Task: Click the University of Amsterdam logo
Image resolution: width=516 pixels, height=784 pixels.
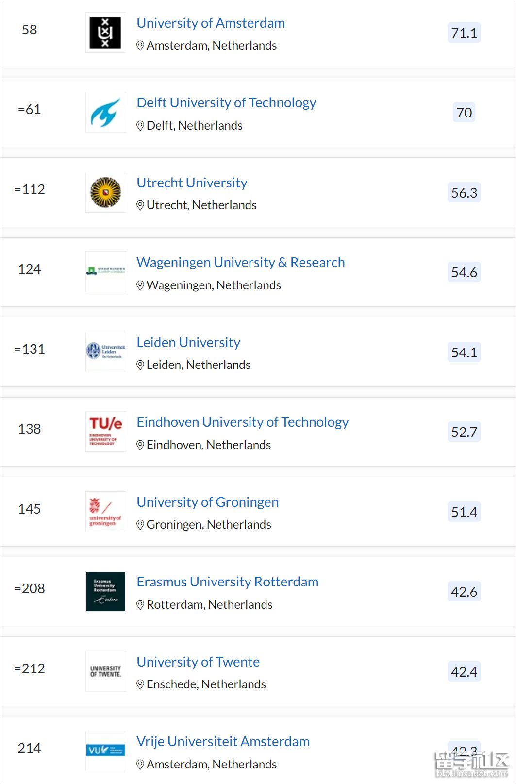Action: pos(105,33)
